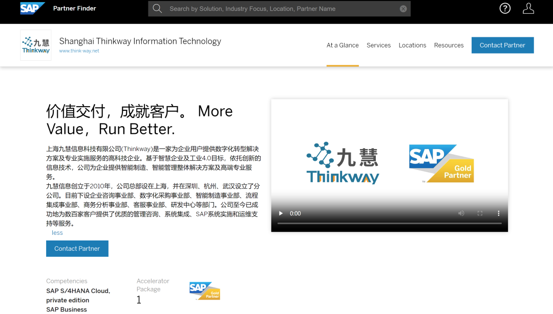Image resolution: width=553 pixels, height=314 pixels.
Task: Mute the video with speaker icon
Action: click(x=461, y=213)
